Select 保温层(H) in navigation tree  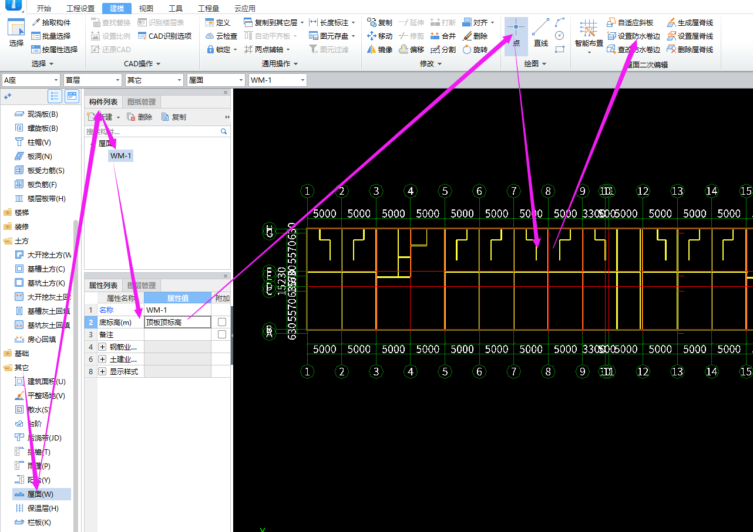coord(43,508)
